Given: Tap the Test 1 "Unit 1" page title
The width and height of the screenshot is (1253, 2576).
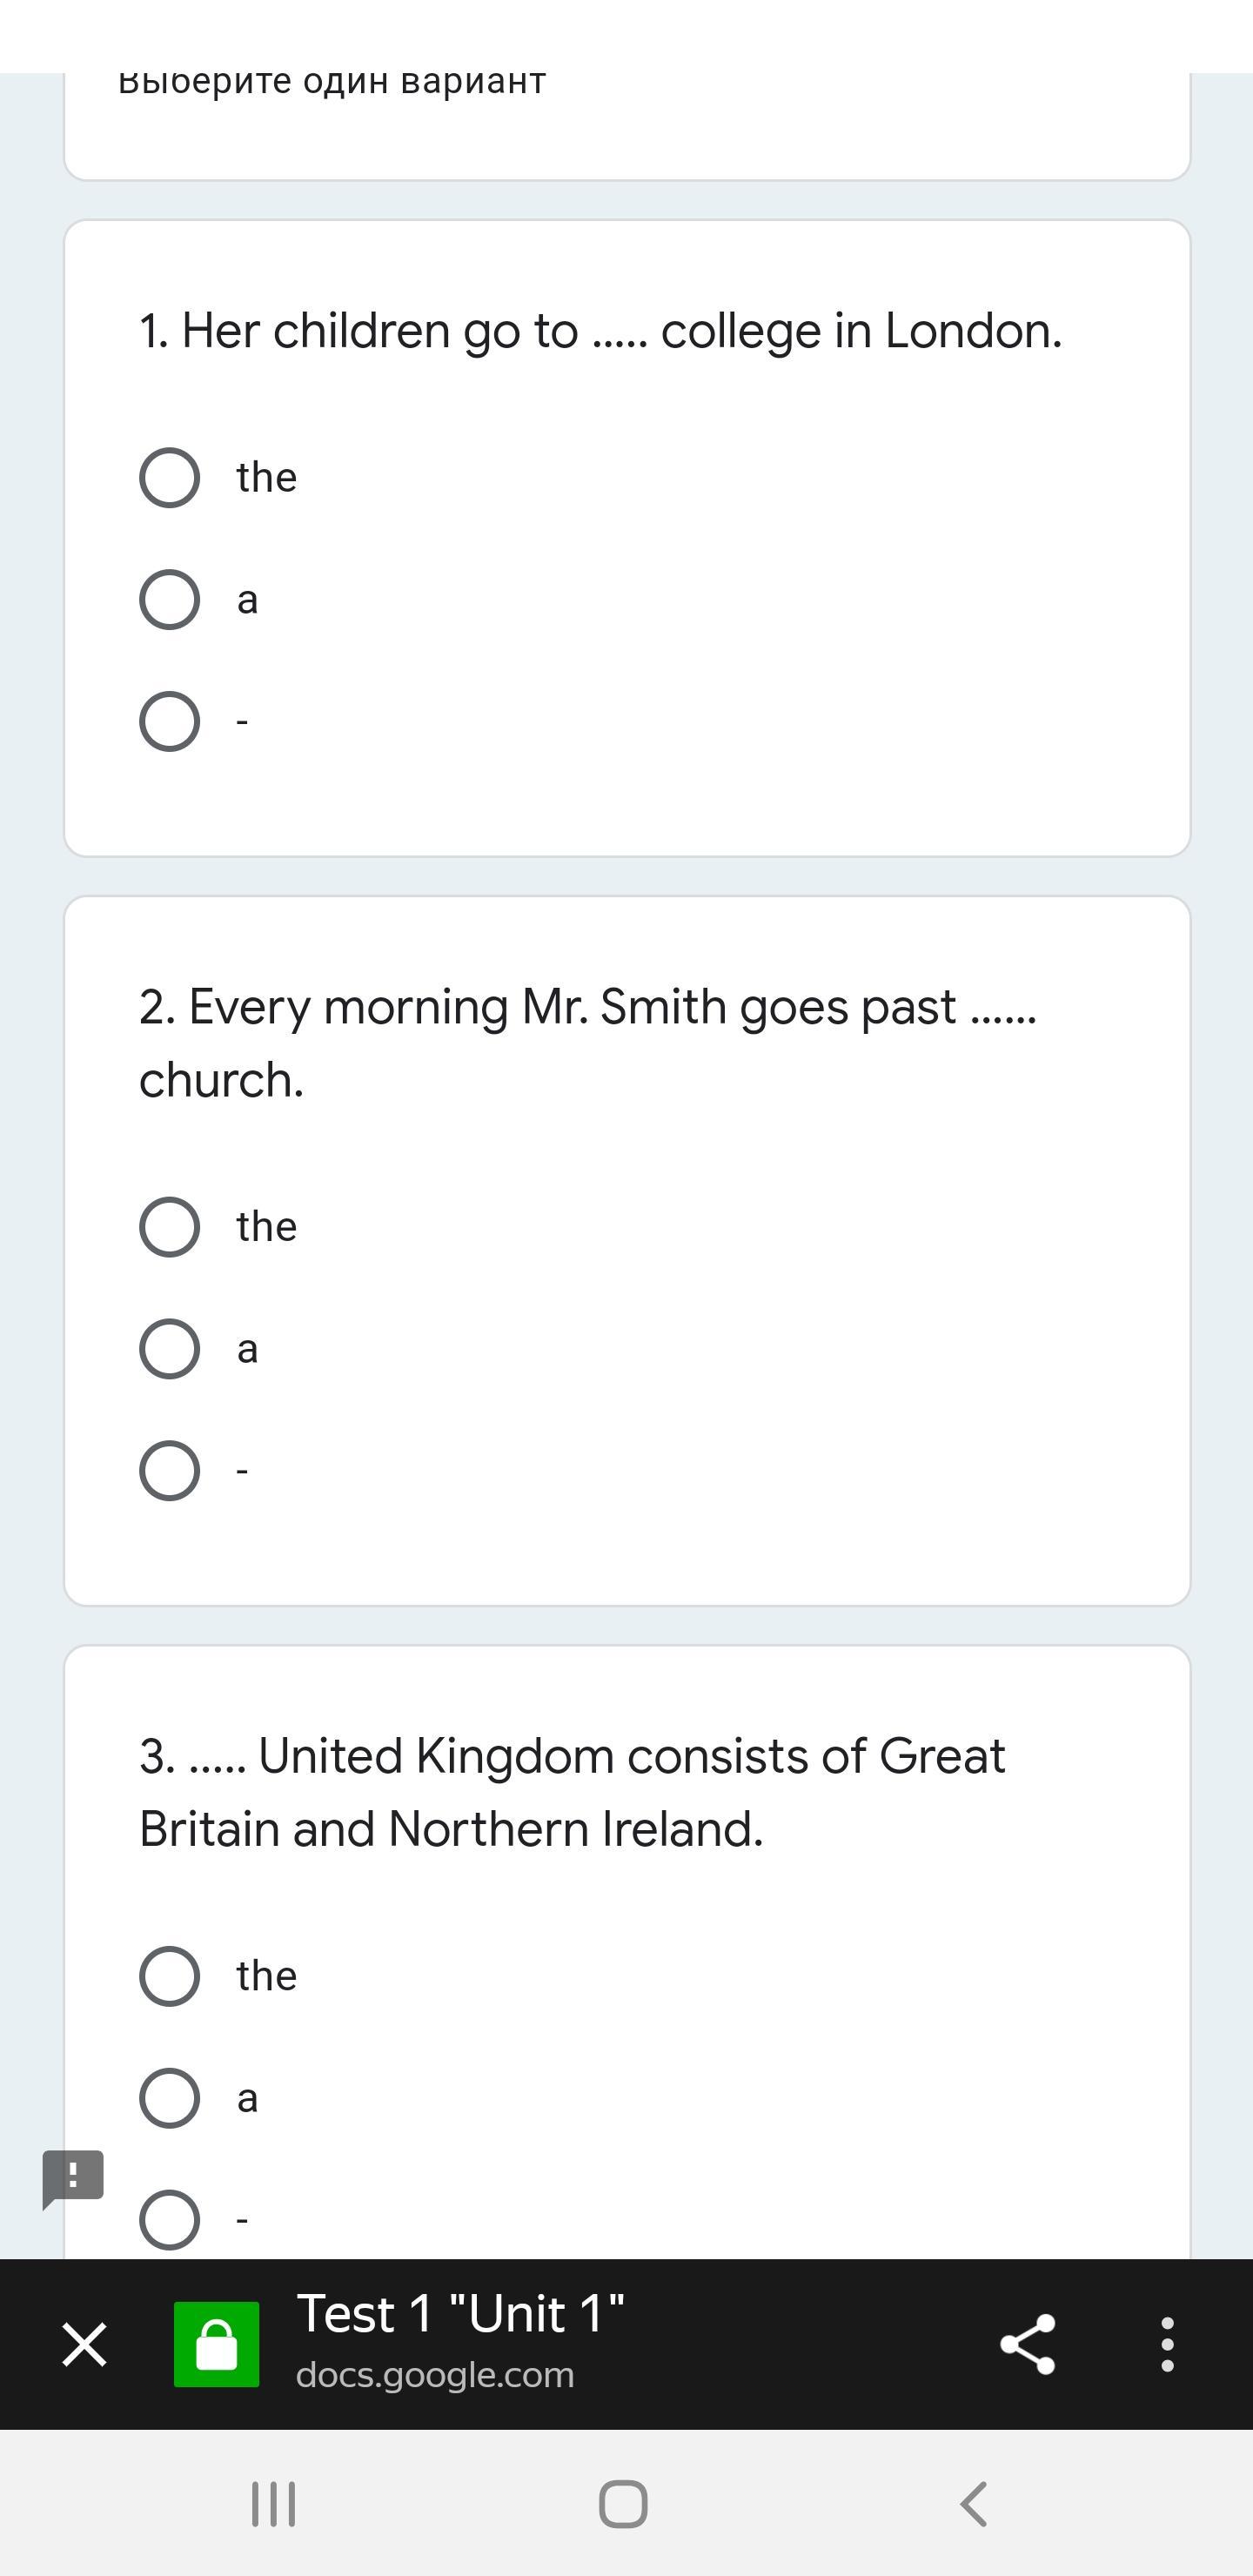Looking at the screenshot, I should point(460,2314).
